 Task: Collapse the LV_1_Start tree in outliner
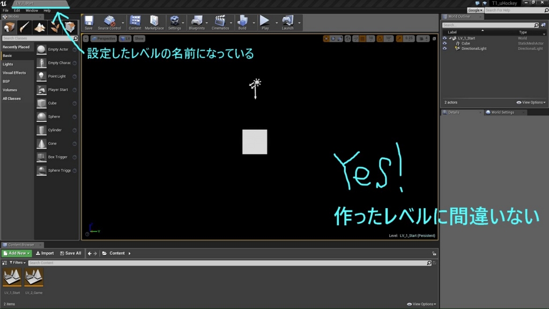coord(450,38)
